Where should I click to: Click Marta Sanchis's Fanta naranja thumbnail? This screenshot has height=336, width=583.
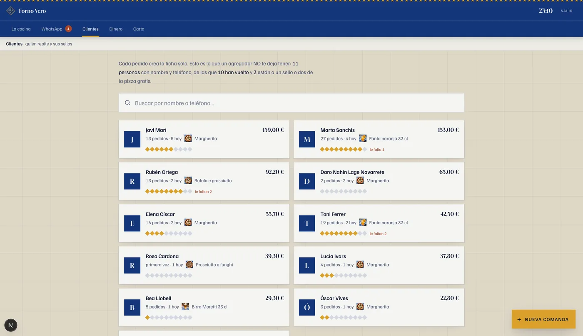[x=363, y=138]
